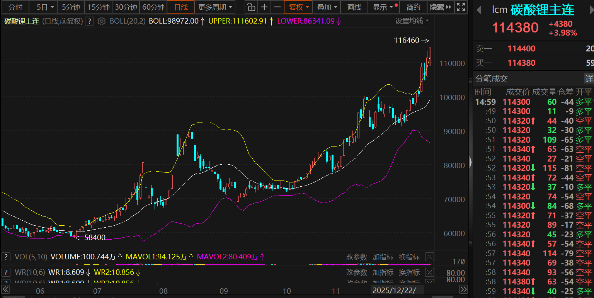The image size is (594, 298).
Task: Open BOLL indicator settings gear
Action: pos(101,21)
